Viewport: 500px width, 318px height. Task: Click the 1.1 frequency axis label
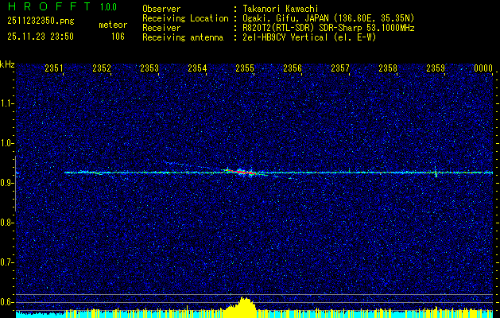pos(7,103)
